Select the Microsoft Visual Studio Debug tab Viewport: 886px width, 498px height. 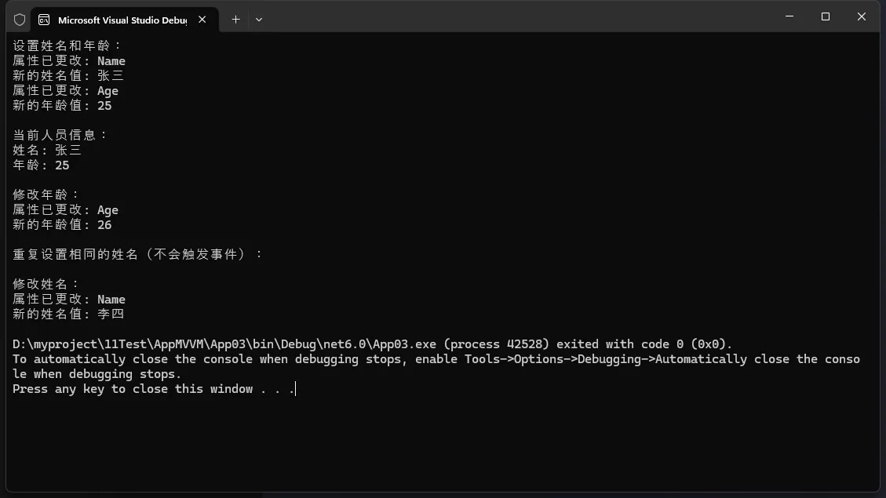[122, 20]
